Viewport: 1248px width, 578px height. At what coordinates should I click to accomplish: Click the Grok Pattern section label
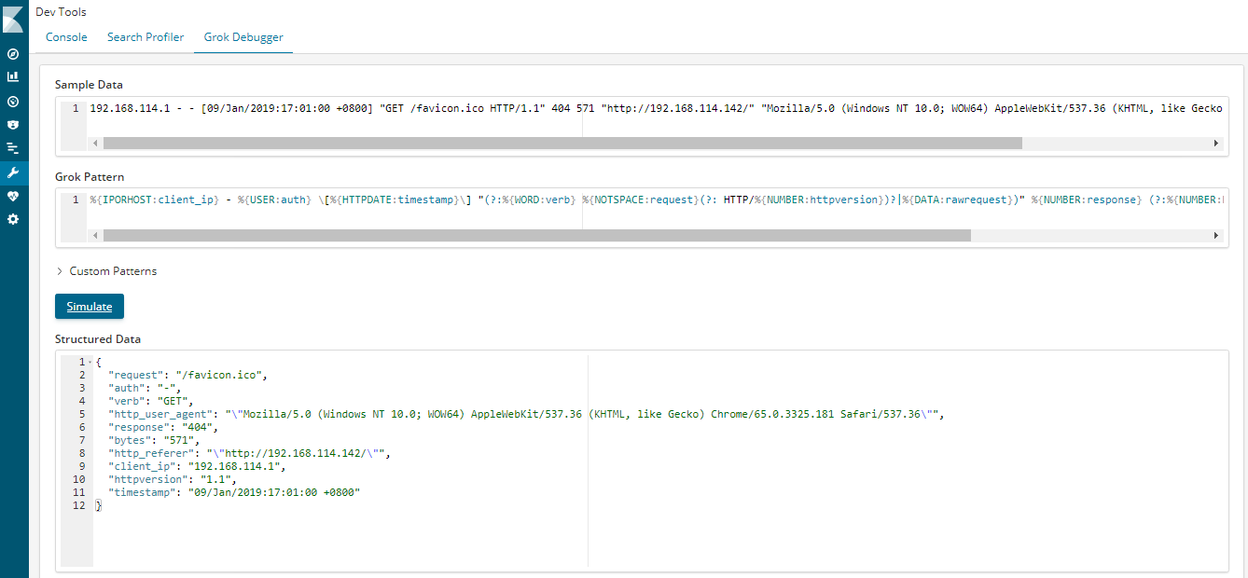coord(90,176)
